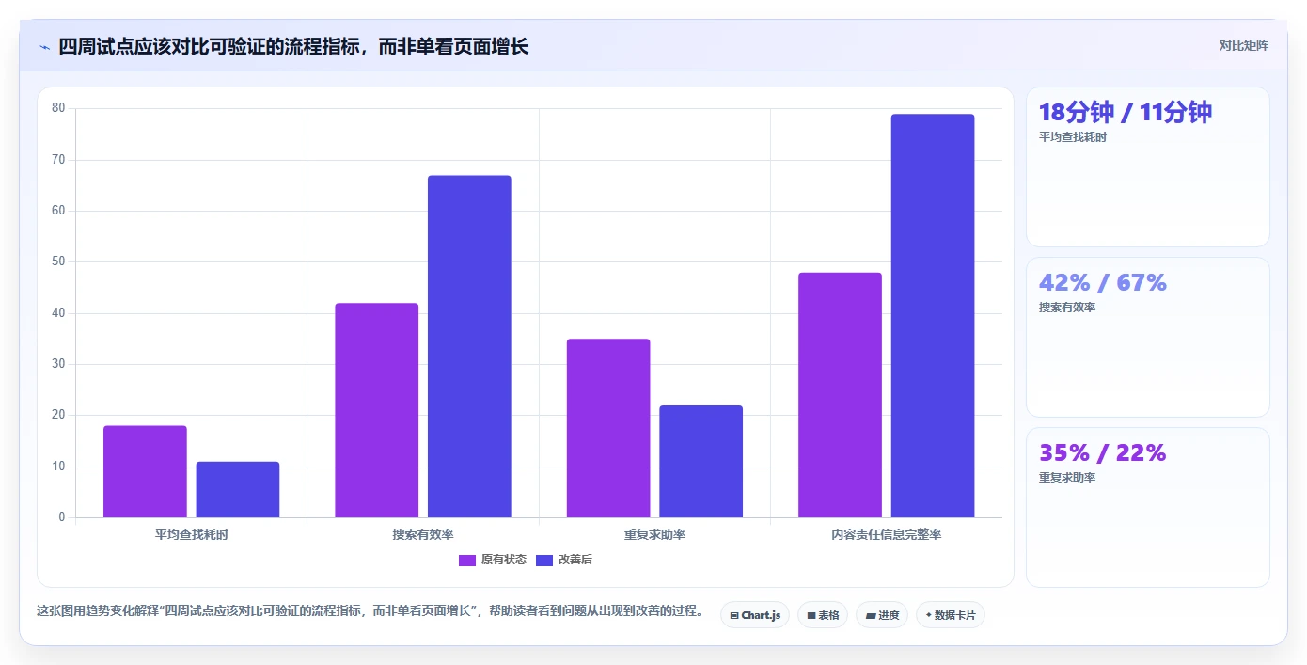Viewport: 1307px width, 665px height.
Task: Click the 重复求助率 axis label
Action: click(655, 534)
